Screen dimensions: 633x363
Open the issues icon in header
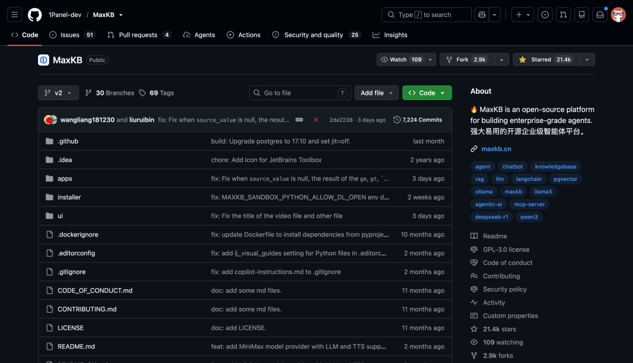click(x=545, y=15)
